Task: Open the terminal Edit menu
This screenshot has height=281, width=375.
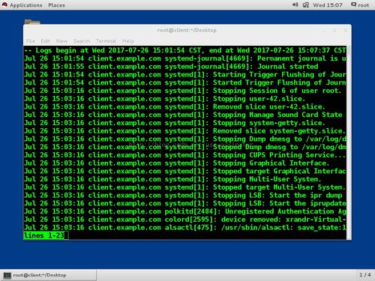Action: (x=45, y=41)
